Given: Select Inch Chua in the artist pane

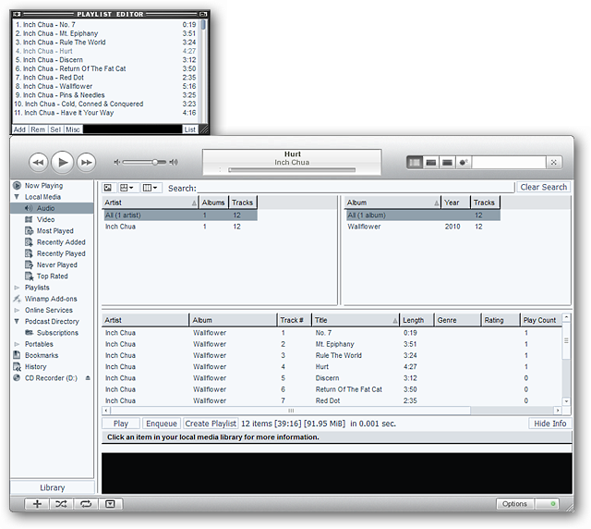Looking at the screenshot, I should coord(180,227).
